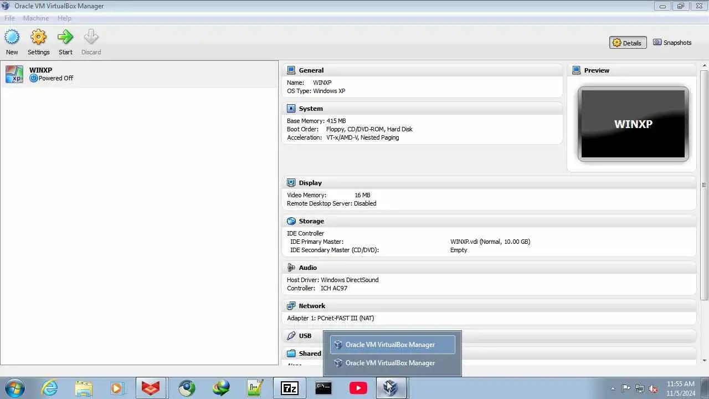This screenshot has width=709, height=399.
Task: Open the Audio settings header link
Action: tap(309, 268)
